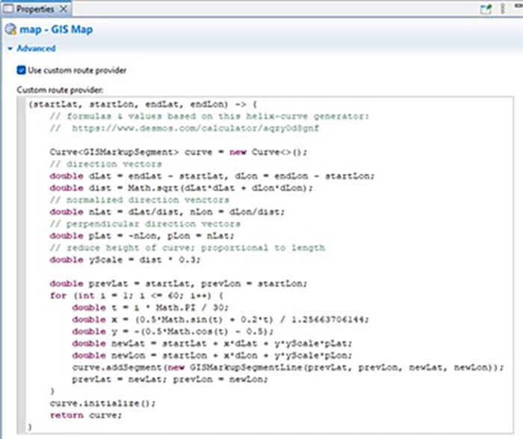The height and width of the screenshot is (439, 523).
Task: Click the 'for (int i = 1; i <= 60; i++)' line
Action: click(x=137, y=296)
